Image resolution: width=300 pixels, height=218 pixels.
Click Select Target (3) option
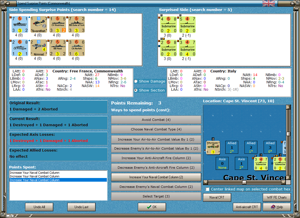156,196
